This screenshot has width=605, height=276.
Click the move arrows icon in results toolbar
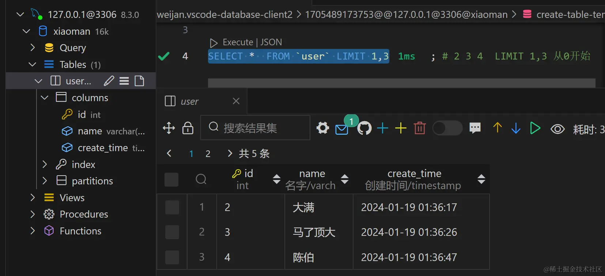(169, 128)
